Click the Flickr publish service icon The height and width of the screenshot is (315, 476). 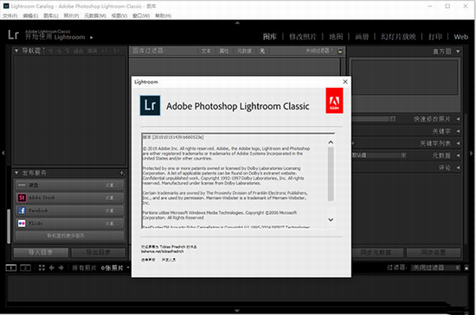tap(22, 224)
